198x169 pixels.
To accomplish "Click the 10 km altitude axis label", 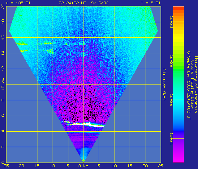I will 3,84.
